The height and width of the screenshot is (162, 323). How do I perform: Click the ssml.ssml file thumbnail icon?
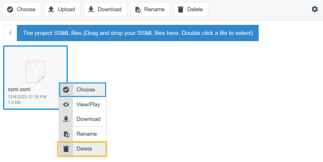pyautogui.click(x=35, y=71)
